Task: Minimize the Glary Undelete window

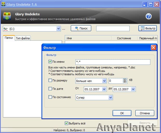Action: (144, 4)
